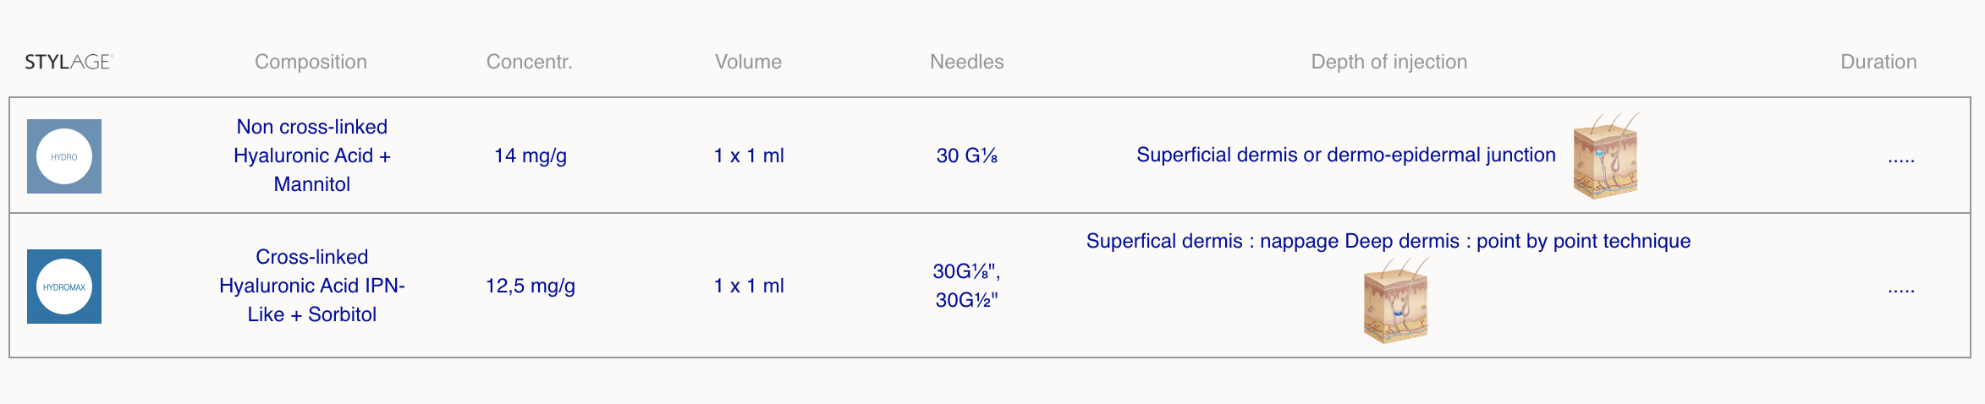The width and height of the screenshot is (1985, 404).
Task: Select the Concentr. column header
Action: point(530,62)
